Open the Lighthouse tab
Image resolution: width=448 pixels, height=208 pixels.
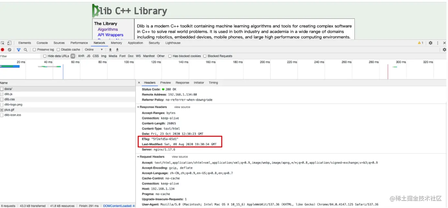[x=173, y=43]
